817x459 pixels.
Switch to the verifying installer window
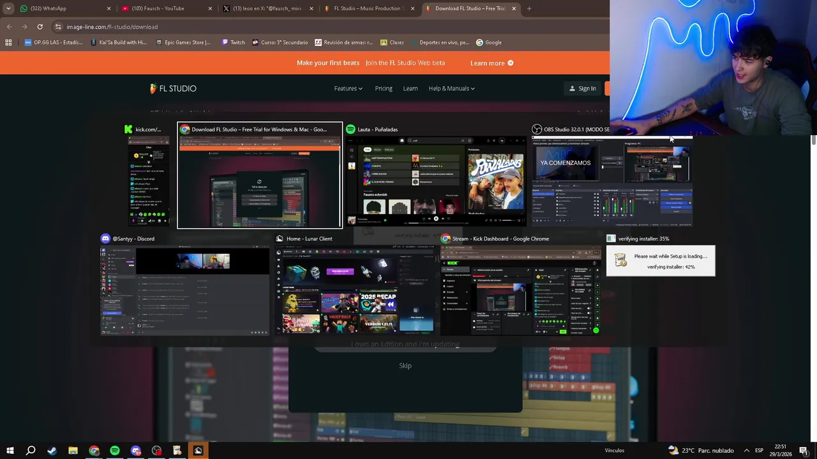[661, 255]
